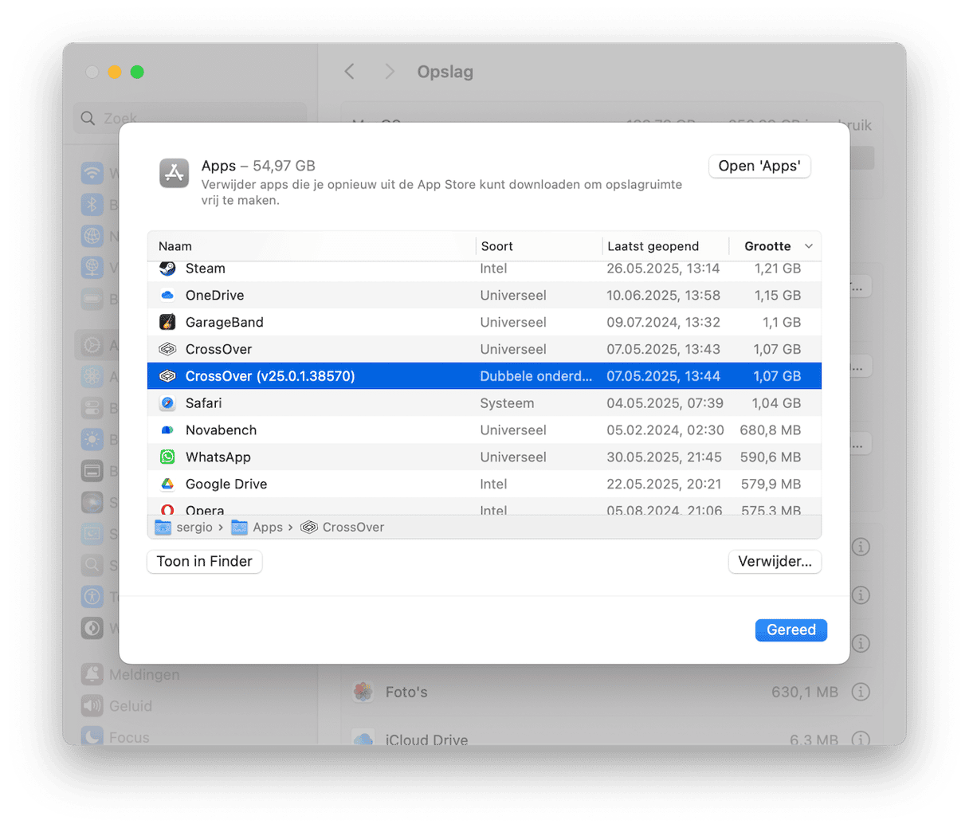The width and height of the screenshot is (969, 828).
Task: Click the Meldingen bell icon in the sidebar
Action: (x=92, y=674)
